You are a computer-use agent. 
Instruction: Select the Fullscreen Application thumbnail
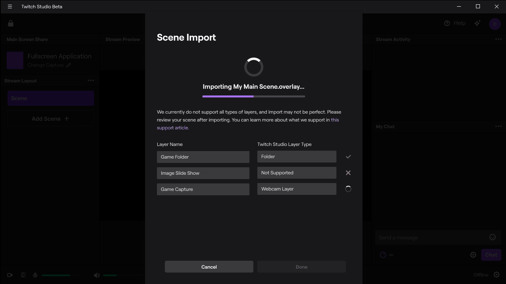click(x=15, y=60)
